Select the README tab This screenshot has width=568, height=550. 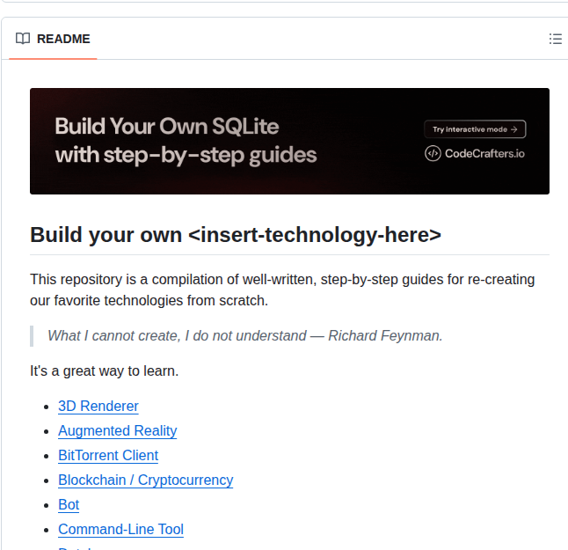click(53, 39)
